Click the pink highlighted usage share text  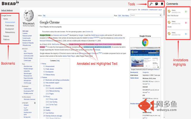point(95,44)
